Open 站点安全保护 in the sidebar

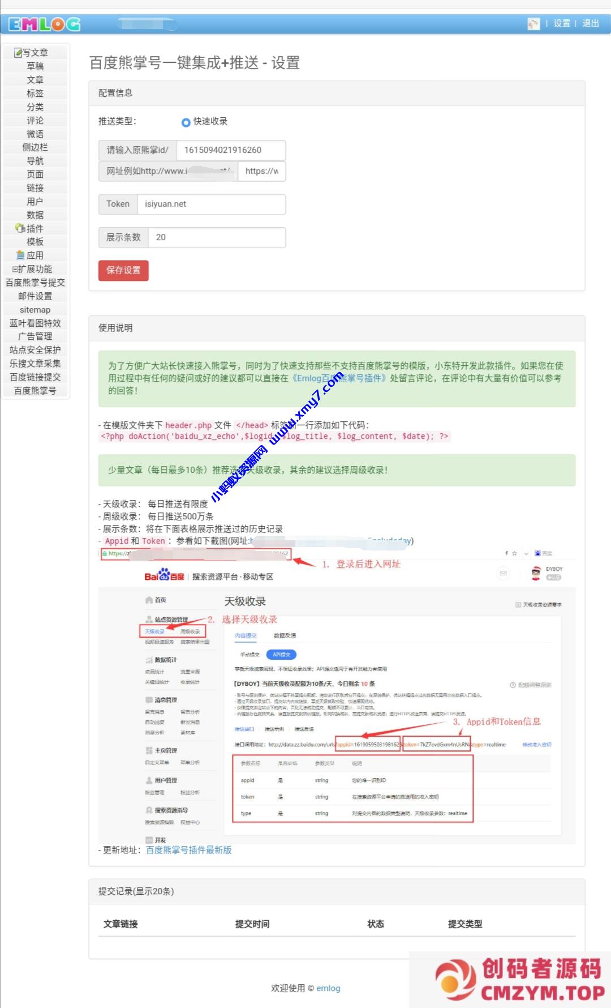[x=35, y=350]
